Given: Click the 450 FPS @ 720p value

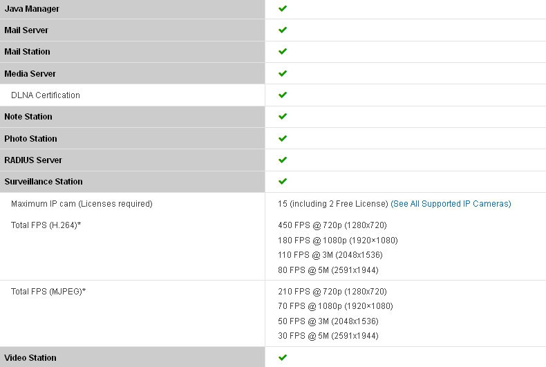Looking at the screenshot, I should pos(332,225).
